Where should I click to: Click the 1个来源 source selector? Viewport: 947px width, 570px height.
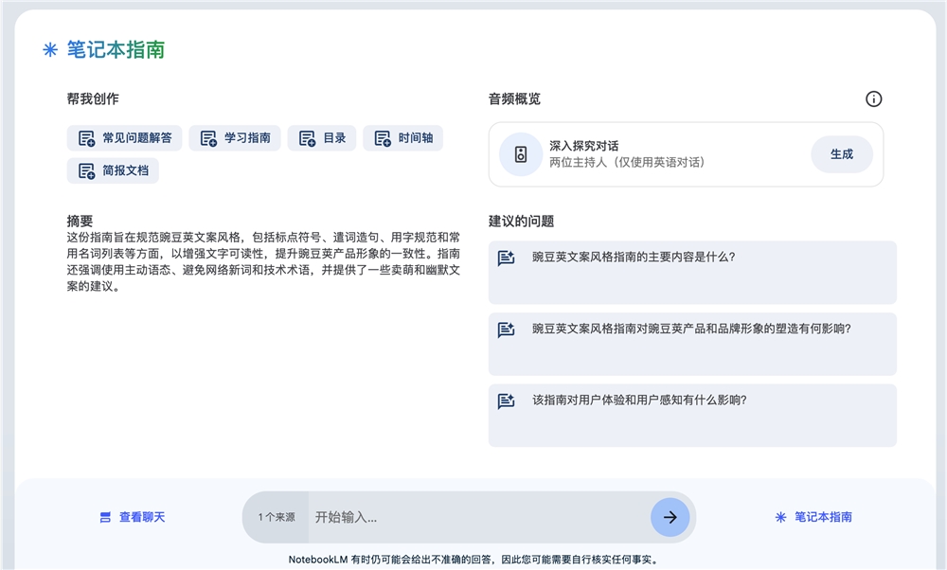276,517
